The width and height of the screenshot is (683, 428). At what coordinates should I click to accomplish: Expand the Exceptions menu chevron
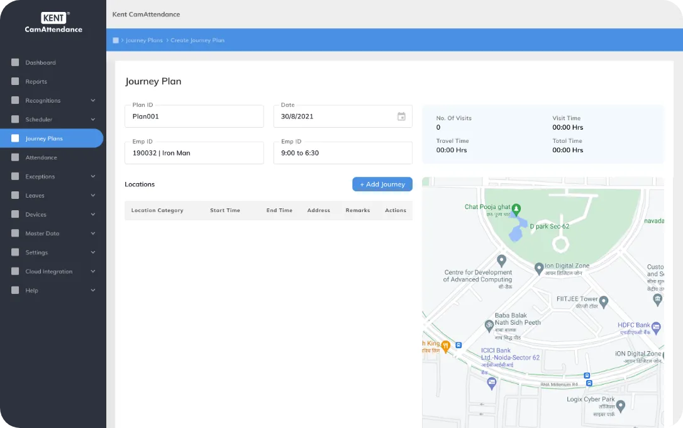(x=93, y=176)
